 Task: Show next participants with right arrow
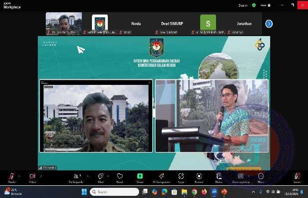[269, 24]
